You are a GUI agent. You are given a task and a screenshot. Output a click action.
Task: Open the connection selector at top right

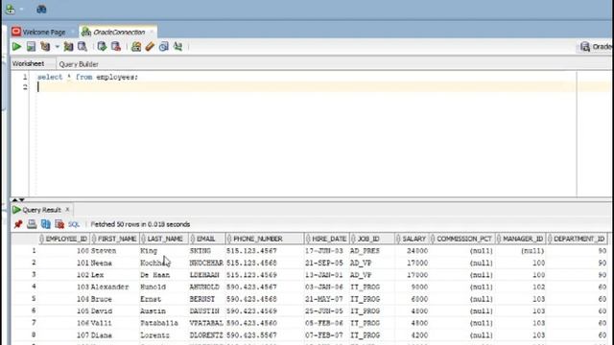tap(595, 47)
